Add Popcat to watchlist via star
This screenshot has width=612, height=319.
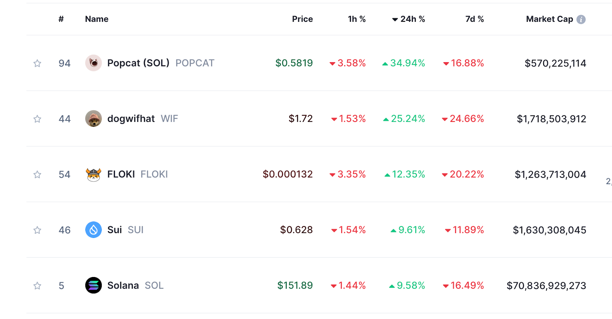tap(37, 63)
